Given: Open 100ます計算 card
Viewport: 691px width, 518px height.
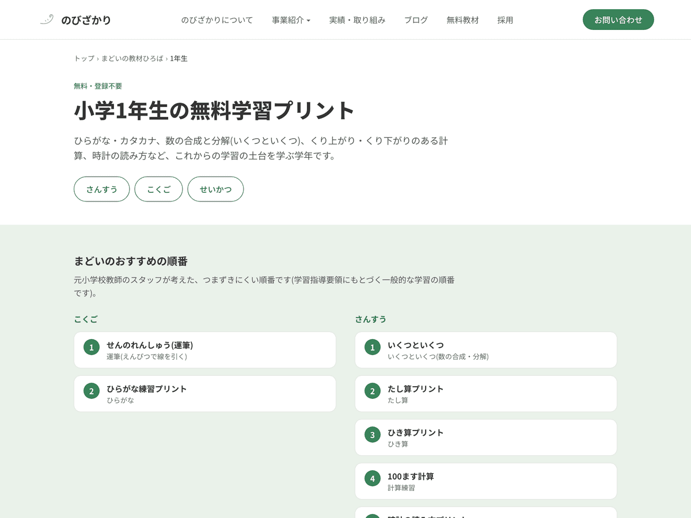Looking at the screenshot, I should click(x=486, y=481).
